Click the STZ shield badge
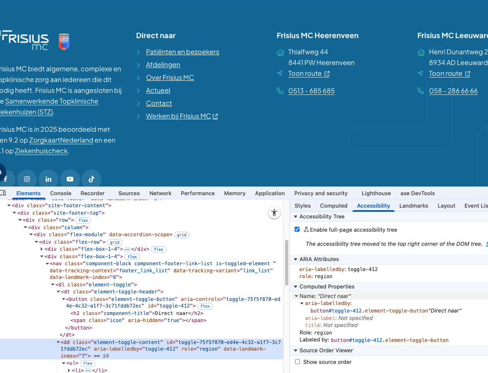488x373 pixels. coord(64,42)
